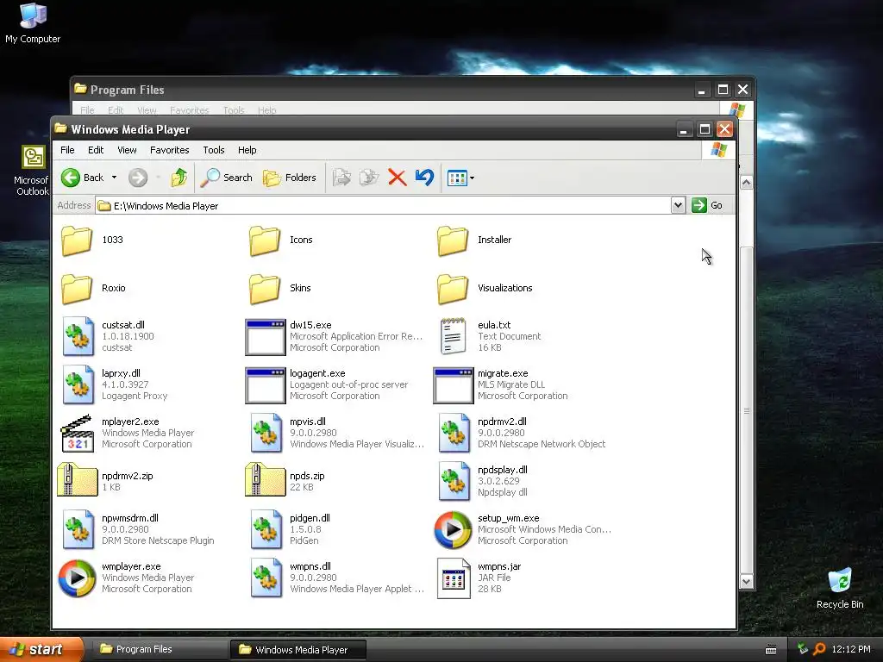This screenshot has height=662, width=883.
Task: Select the setup_wm.exe icon
Action: coord(453,530)
